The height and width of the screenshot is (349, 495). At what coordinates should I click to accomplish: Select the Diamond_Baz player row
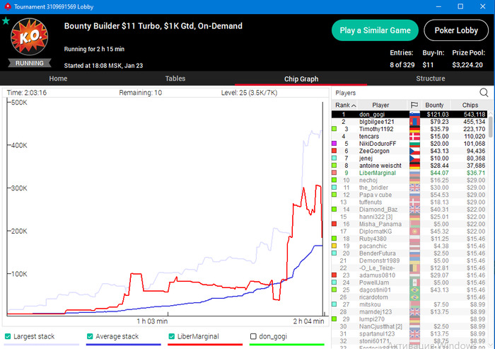coord(409,210)
